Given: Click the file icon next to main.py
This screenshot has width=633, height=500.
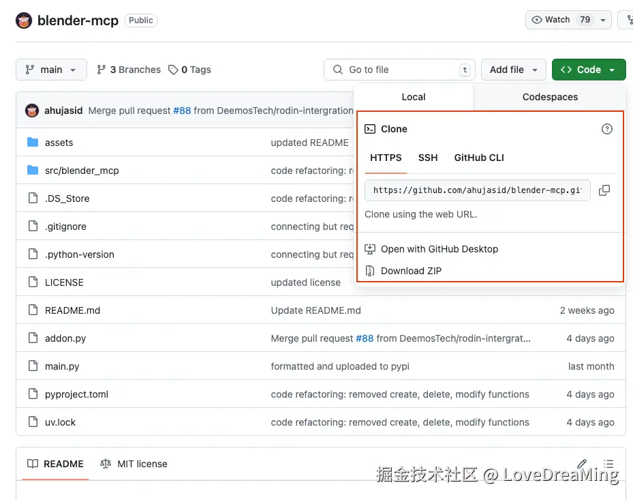Looking at the screenshot, I should pyautogui.click(x=33, y=366).
